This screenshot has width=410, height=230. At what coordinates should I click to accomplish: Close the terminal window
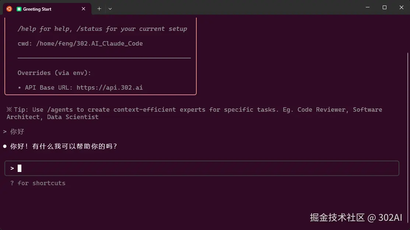(402, 7)
